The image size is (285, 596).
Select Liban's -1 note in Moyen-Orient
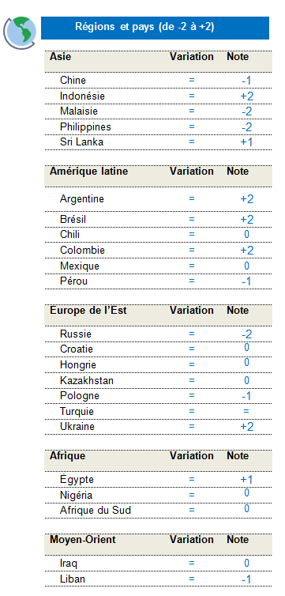246,579
